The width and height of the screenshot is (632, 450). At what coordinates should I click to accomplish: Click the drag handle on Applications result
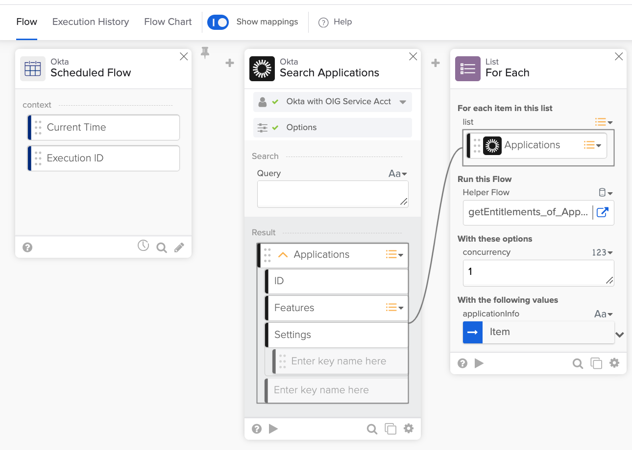267,255
